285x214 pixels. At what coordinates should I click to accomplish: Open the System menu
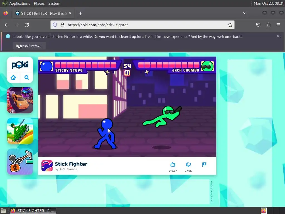tap(54, 3)
